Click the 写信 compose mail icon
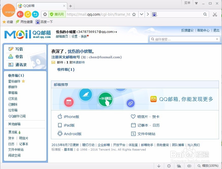This screenshot has width=222, height=169. click(11, 49)
